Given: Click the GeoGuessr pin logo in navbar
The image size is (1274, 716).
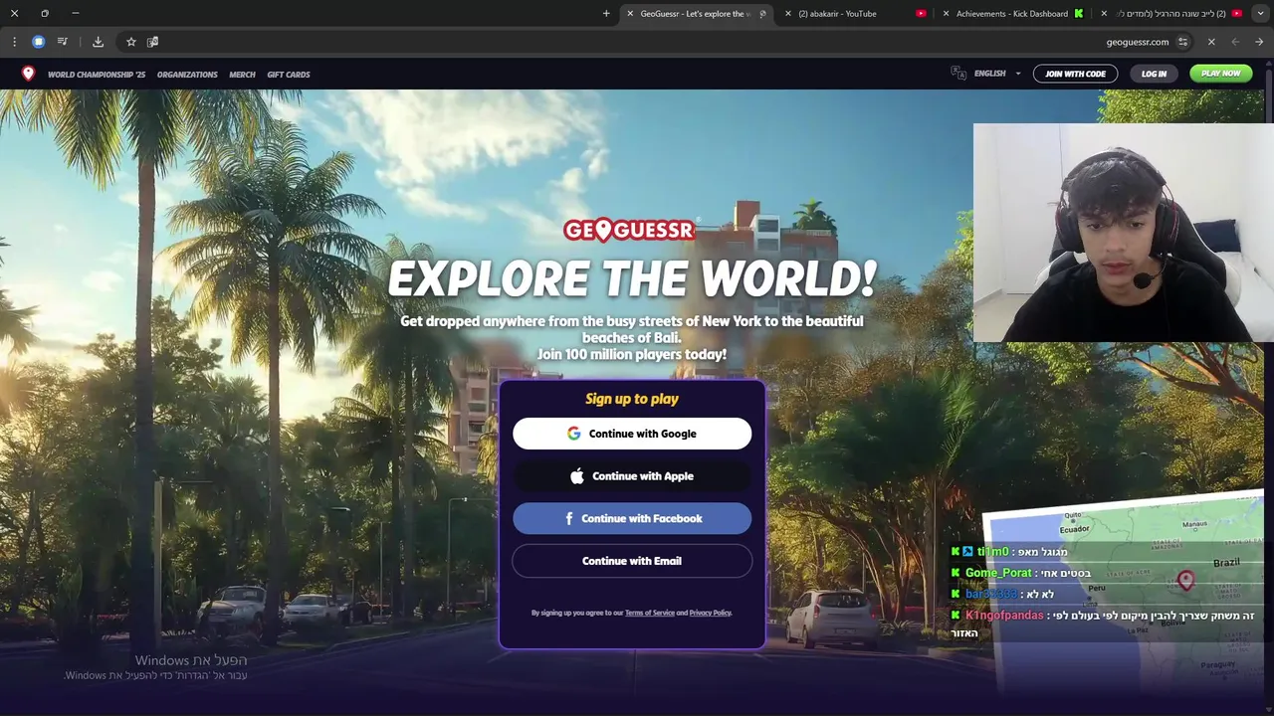Looking at the screenshot, I should pos(28,74).
